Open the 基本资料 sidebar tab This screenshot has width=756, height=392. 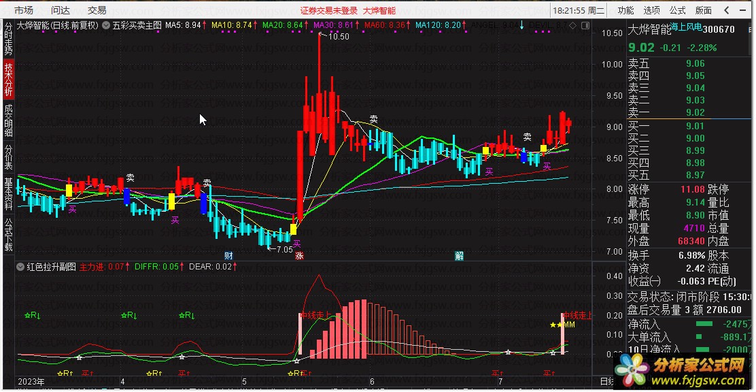pyautogui.click(x=9, y=193)
